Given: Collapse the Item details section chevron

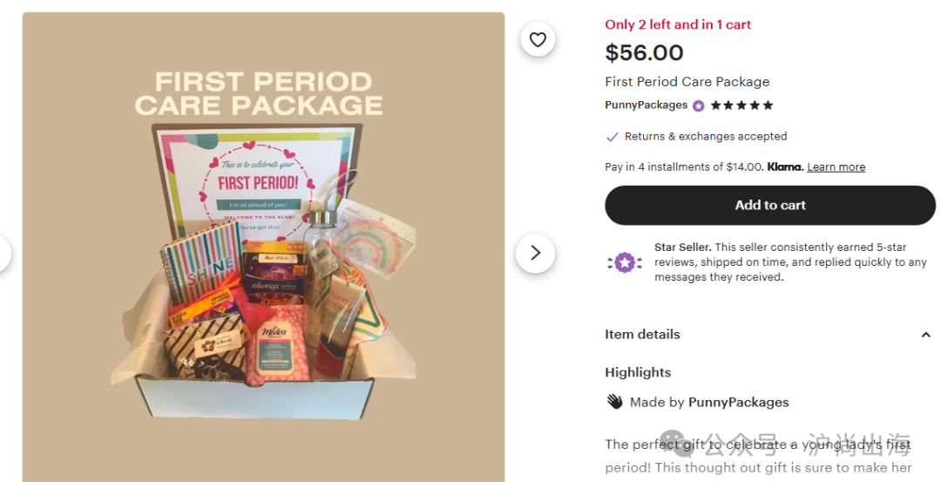Looking at the screenshot, I should [925, 335].
